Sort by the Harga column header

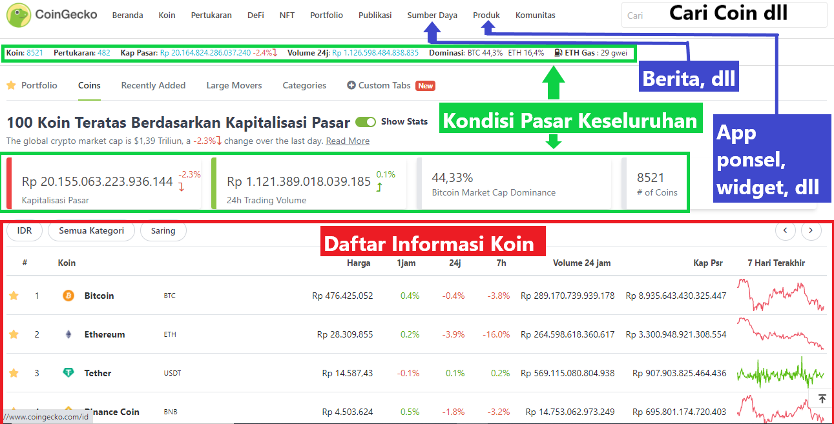point(359,263)
